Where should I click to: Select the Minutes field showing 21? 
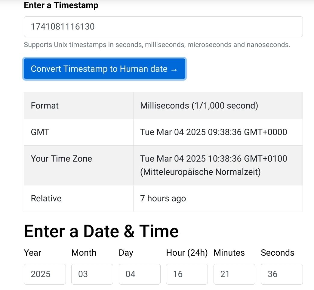[x=234, y=274]
